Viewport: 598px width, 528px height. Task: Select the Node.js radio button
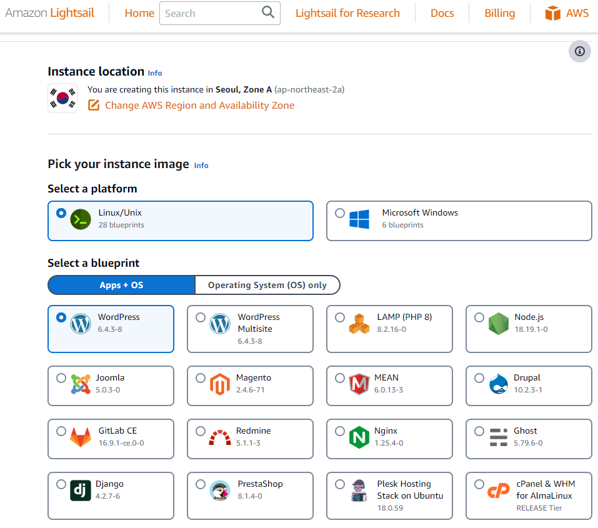pos(479,317)
